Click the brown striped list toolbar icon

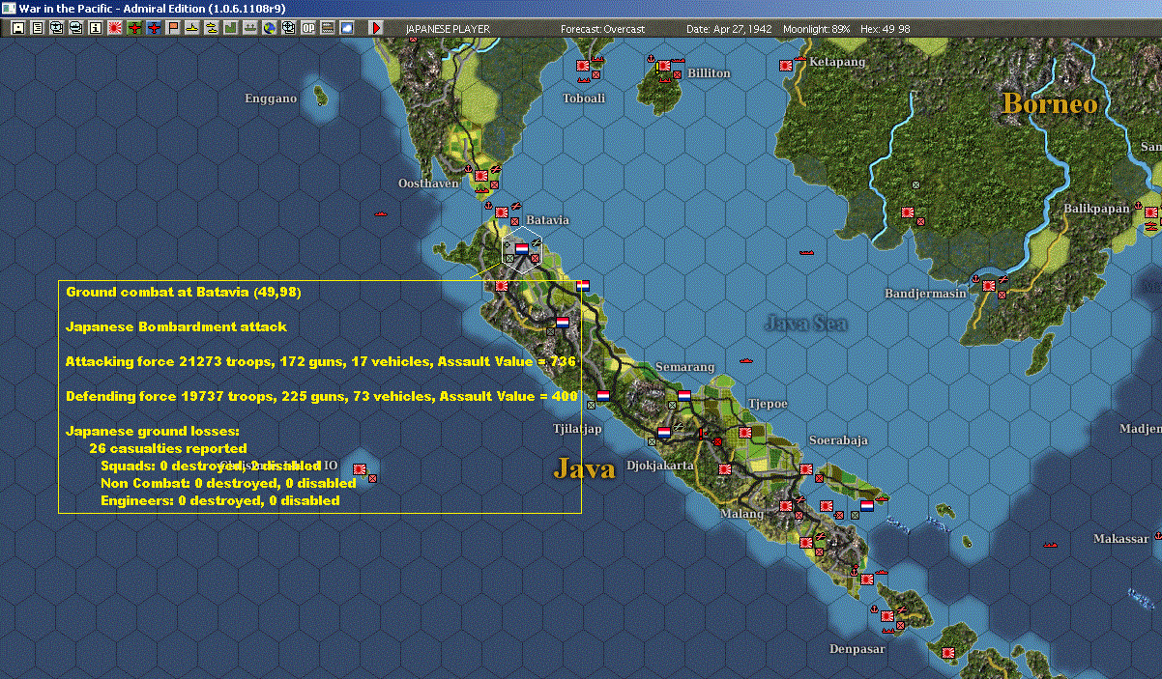point(328,29)
